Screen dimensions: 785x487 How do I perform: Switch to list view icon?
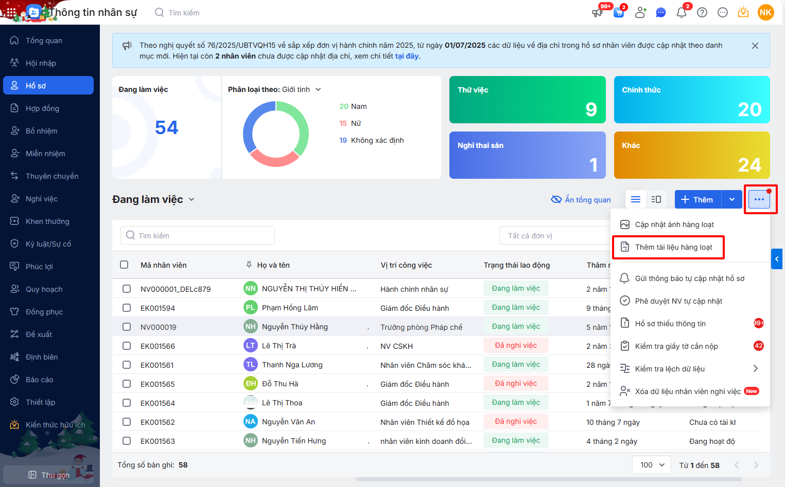636,199
